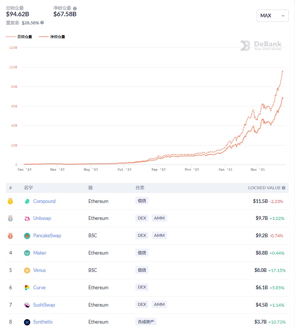This screenshot has height=328, width=295.
Task: Open the PancakeSwap protocol link
Action: 47,236
